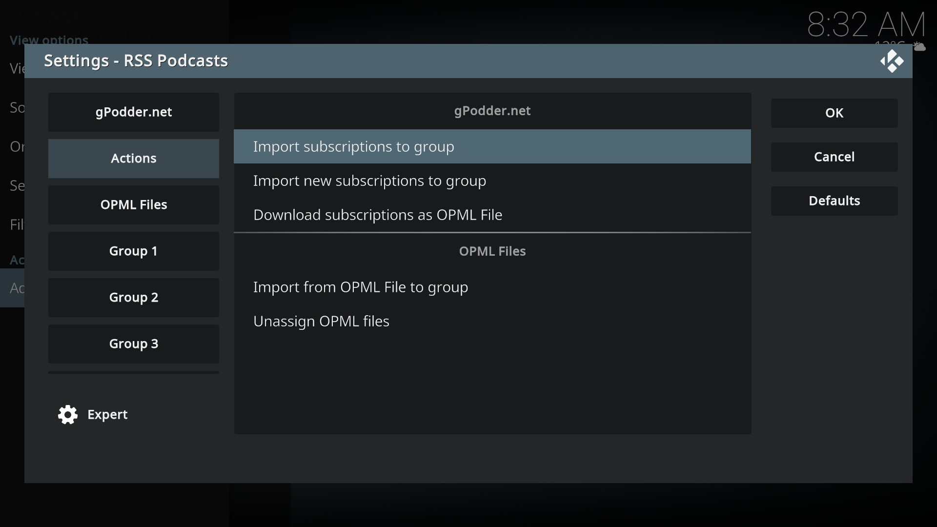Select the Actions category tab
Screen dimensions: 937x527
133,159
